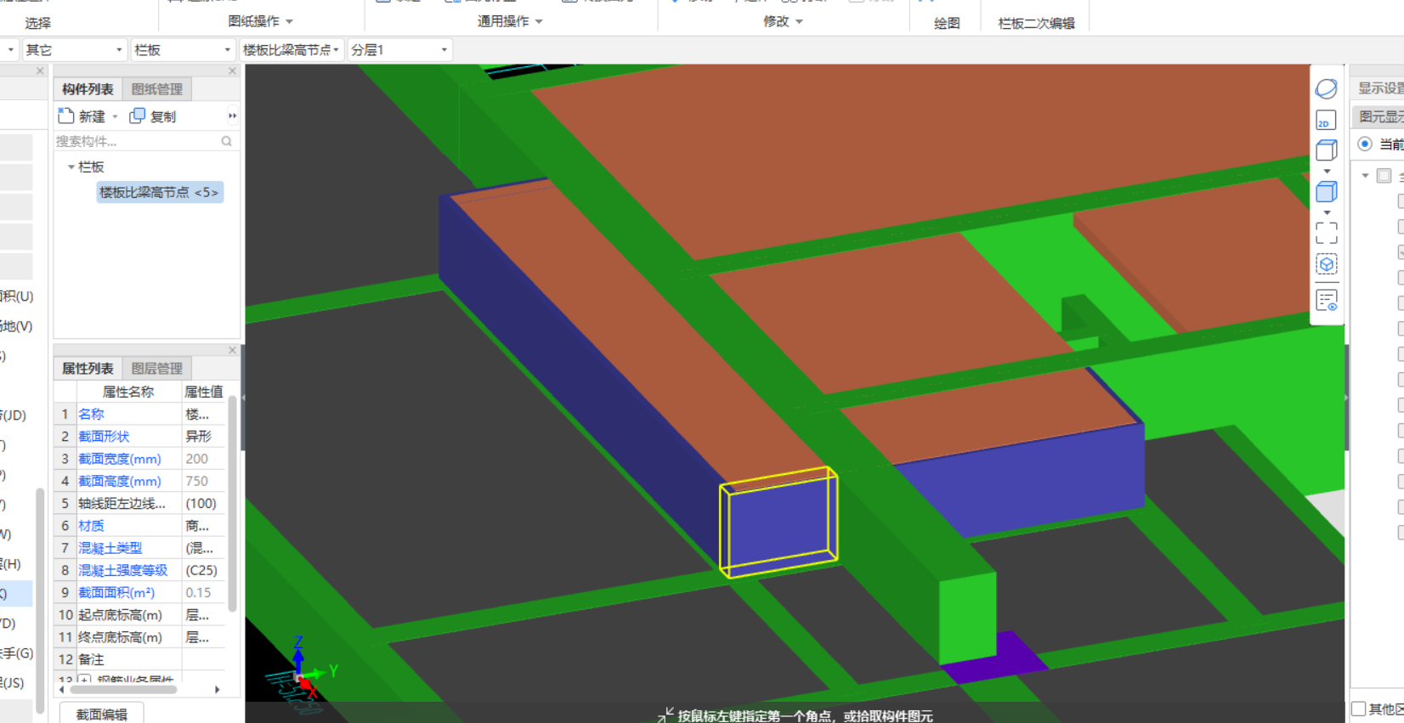The image size is (1404, 723).
Task: Open dropdown under wireframe cube icon
Action: (1327, 171)
